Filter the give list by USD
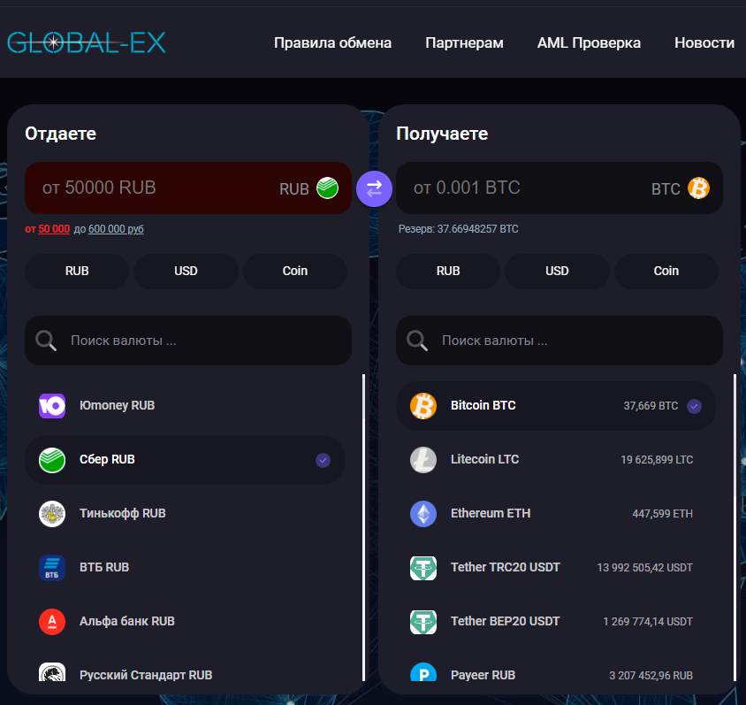 (x=186, y=271)
